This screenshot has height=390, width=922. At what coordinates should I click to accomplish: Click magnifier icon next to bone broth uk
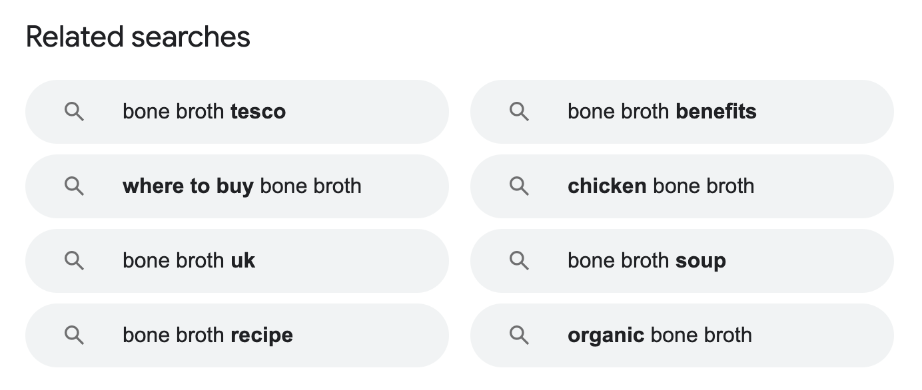coord(74,261)
